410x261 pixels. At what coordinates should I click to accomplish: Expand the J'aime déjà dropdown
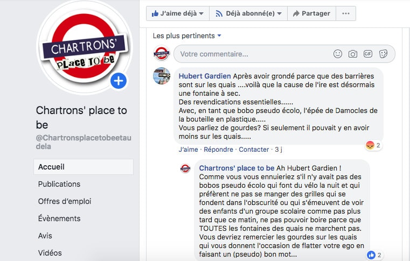pos(178,13)
